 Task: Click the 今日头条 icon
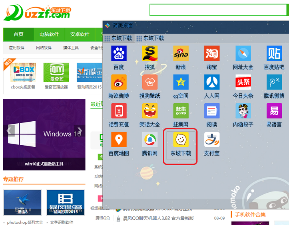pos(243,82)
